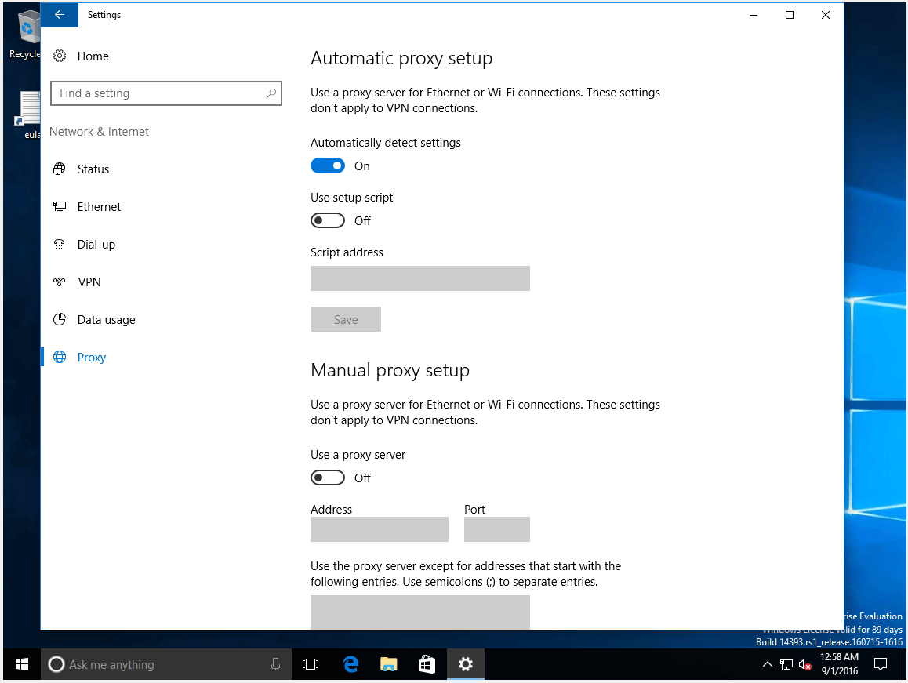Open Microsoft Edge from the taskbar

click(x=350, y=664)
